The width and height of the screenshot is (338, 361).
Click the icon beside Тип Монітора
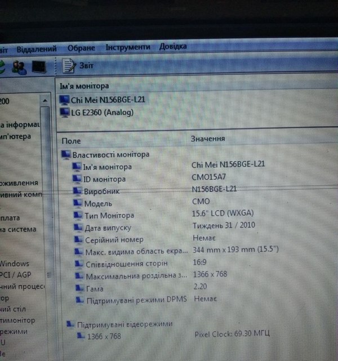point(78,216)
